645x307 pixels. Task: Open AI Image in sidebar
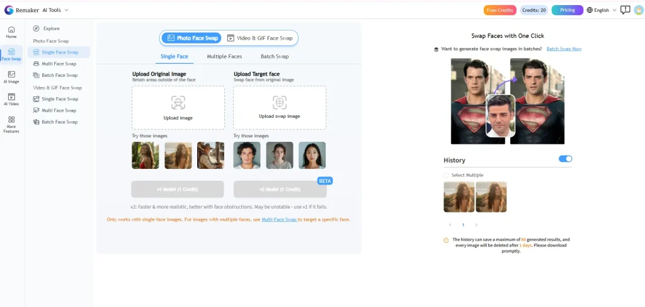11,78
